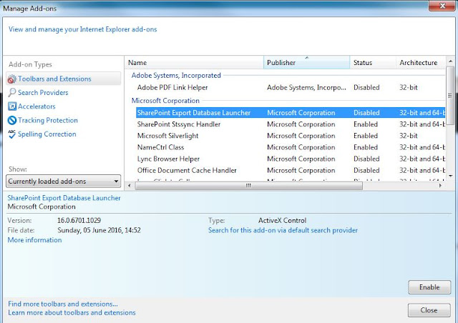Sort by the Publisher column header

pyautogui.click(x=306, y=62)
